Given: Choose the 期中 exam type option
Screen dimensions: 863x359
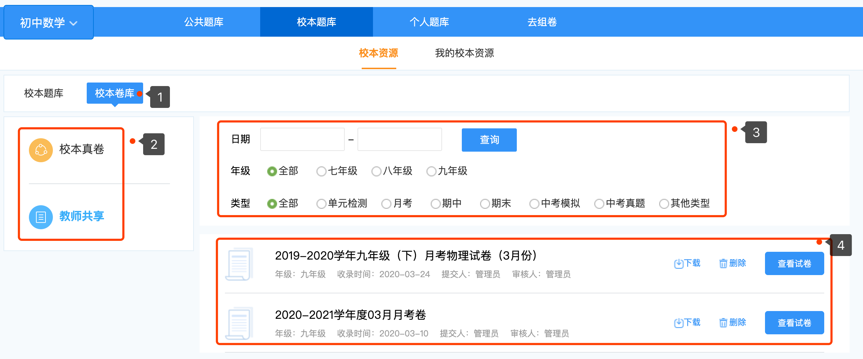Looking at the screenshot, I should coord(436,204).
